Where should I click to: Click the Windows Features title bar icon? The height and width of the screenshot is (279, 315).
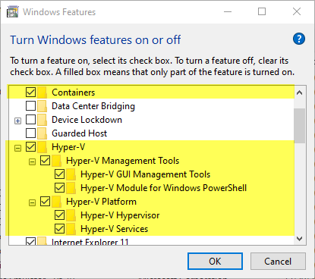tap(13, 12)
